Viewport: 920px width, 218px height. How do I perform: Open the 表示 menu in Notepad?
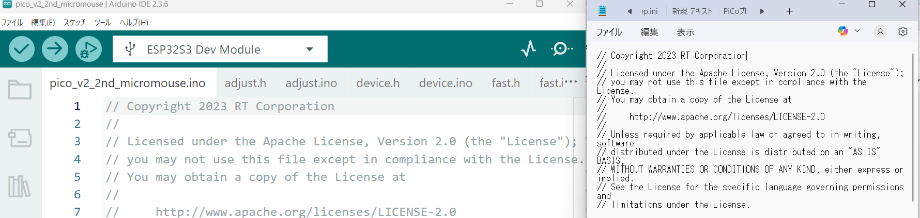coord(685,32)
